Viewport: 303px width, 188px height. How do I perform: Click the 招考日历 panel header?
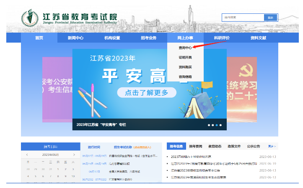50,147
